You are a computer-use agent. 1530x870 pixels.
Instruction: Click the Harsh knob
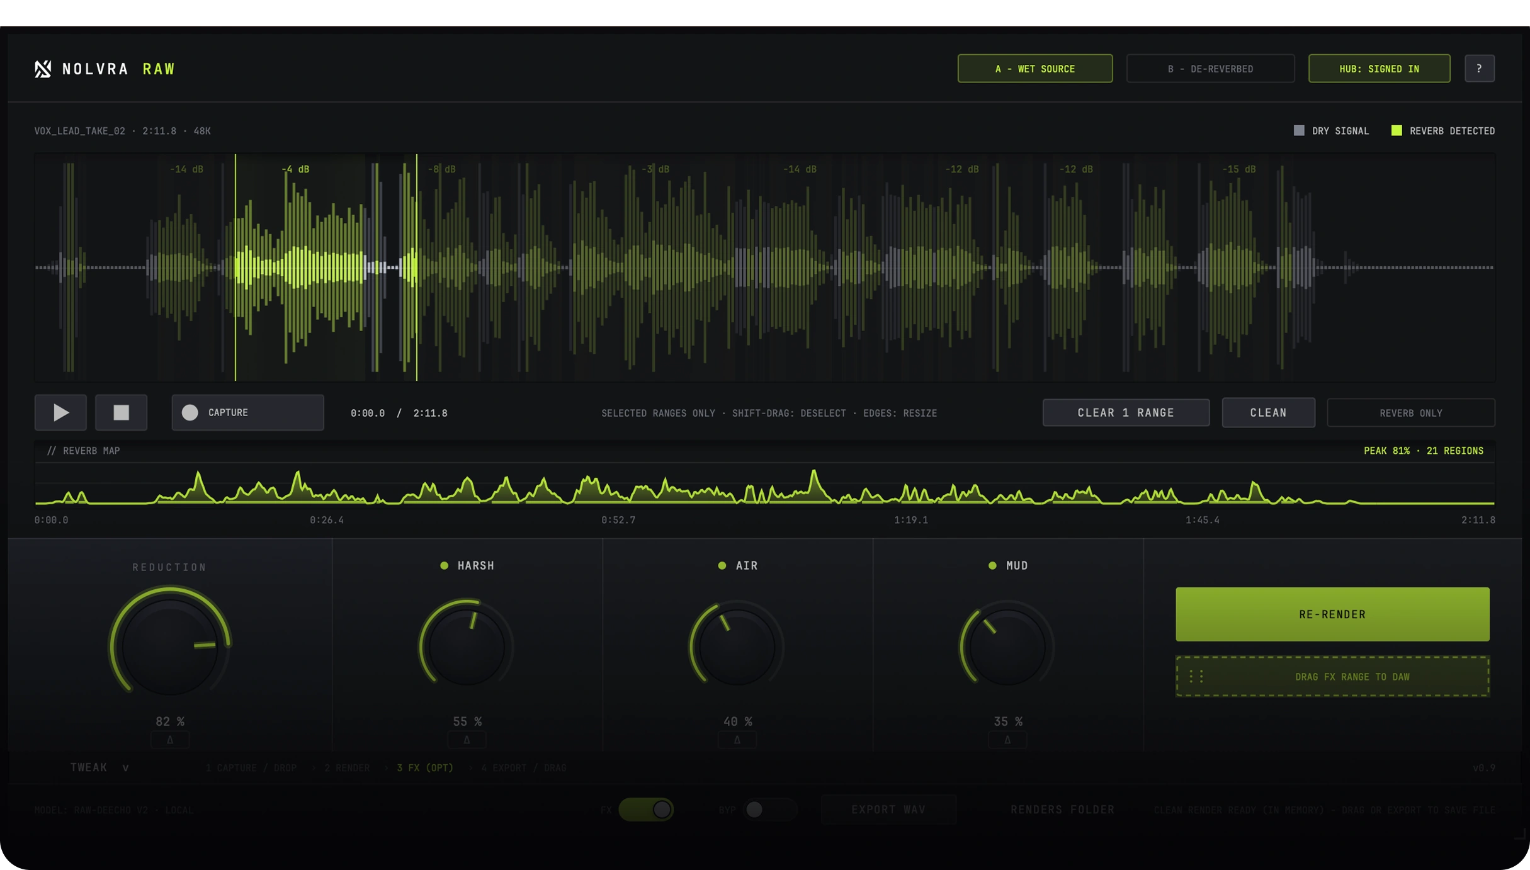(467, 647)
